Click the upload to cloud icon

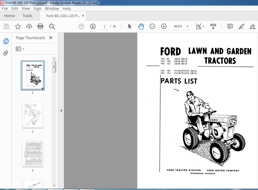[x=29, y=26]
